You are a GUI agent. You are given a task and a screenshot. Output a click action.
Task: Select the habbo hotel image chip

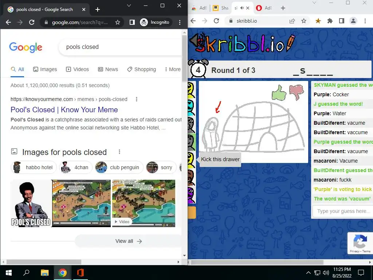(x=34, y=167)
